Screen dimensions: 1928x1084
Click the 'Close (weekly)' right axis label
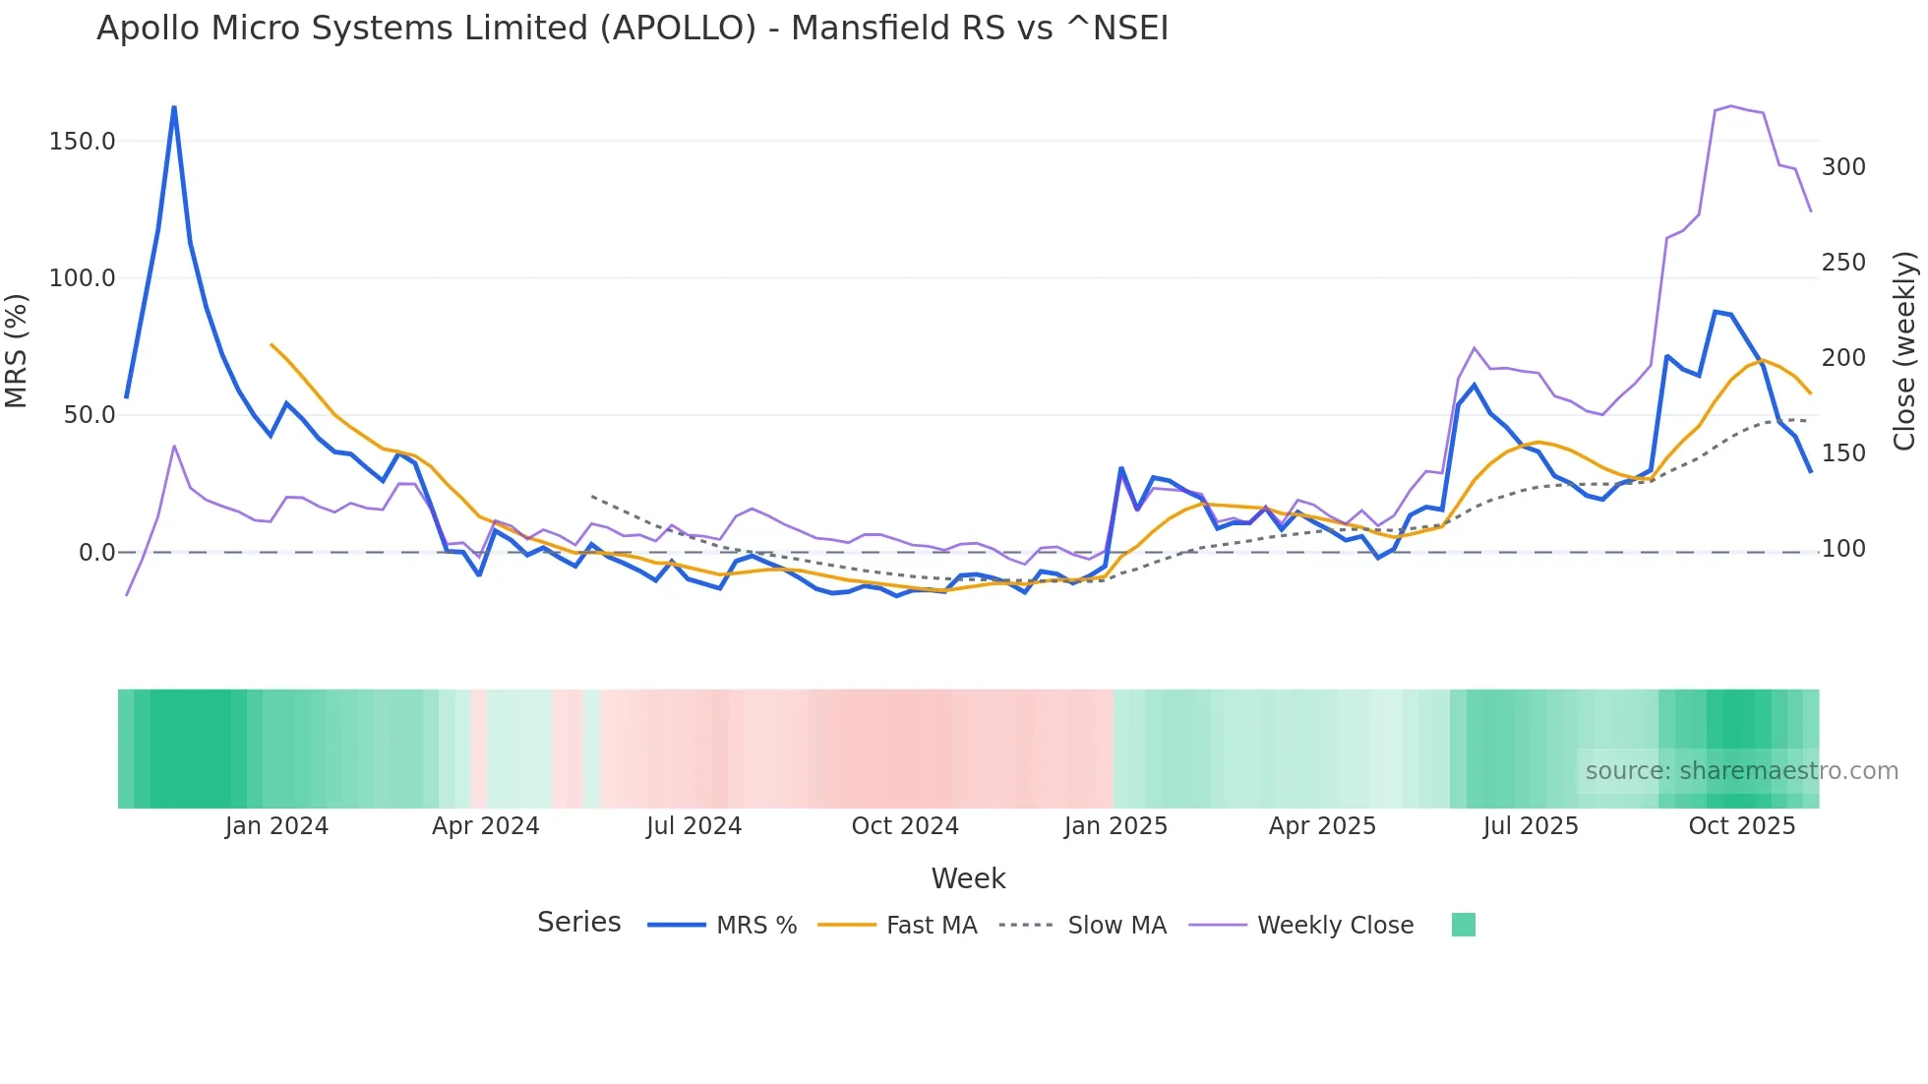1904,351
